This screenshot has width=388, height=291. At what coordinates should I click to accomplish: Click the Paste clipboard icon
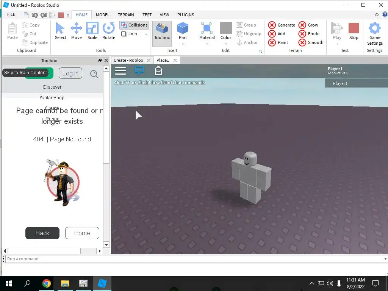pos(13,28)
